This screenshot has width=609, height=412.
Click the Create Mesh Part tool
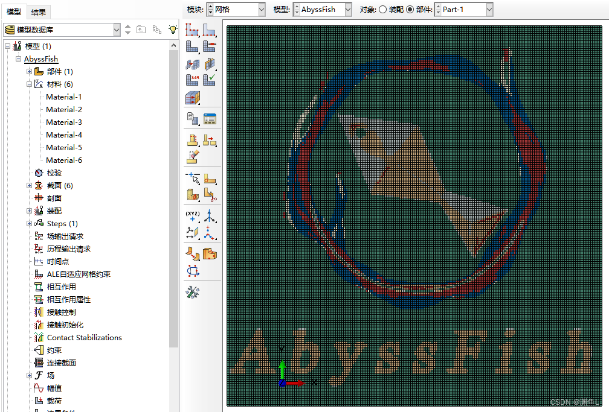pyautogui.click(x=192, y=118)
